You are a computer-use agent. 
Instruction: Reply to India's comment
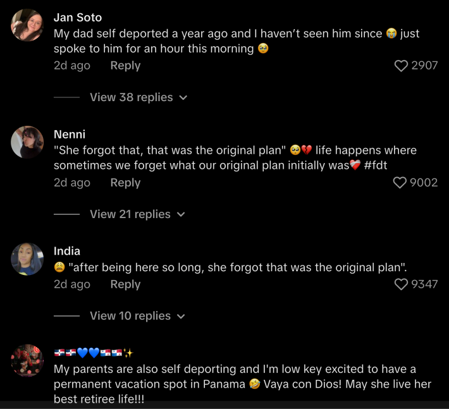click(125, 284)
